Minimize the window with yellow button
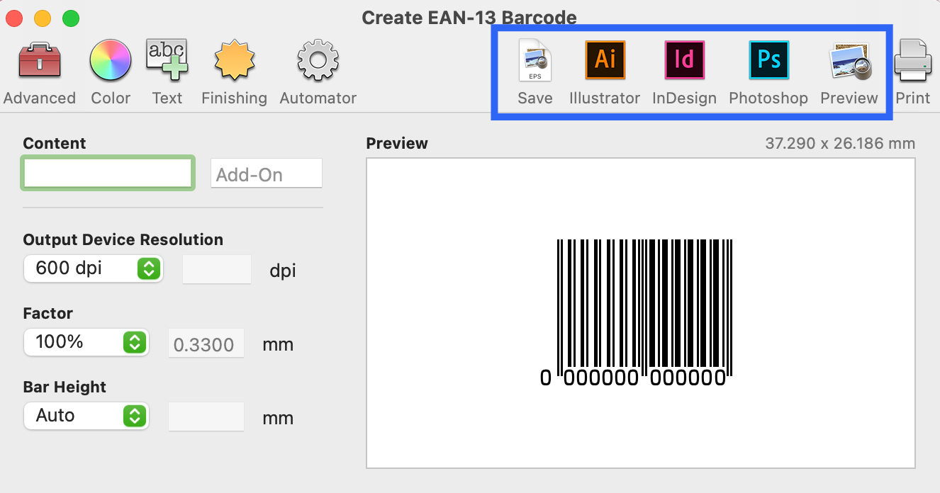The width and height of the screenshot is (940, 493). point(43,18)
